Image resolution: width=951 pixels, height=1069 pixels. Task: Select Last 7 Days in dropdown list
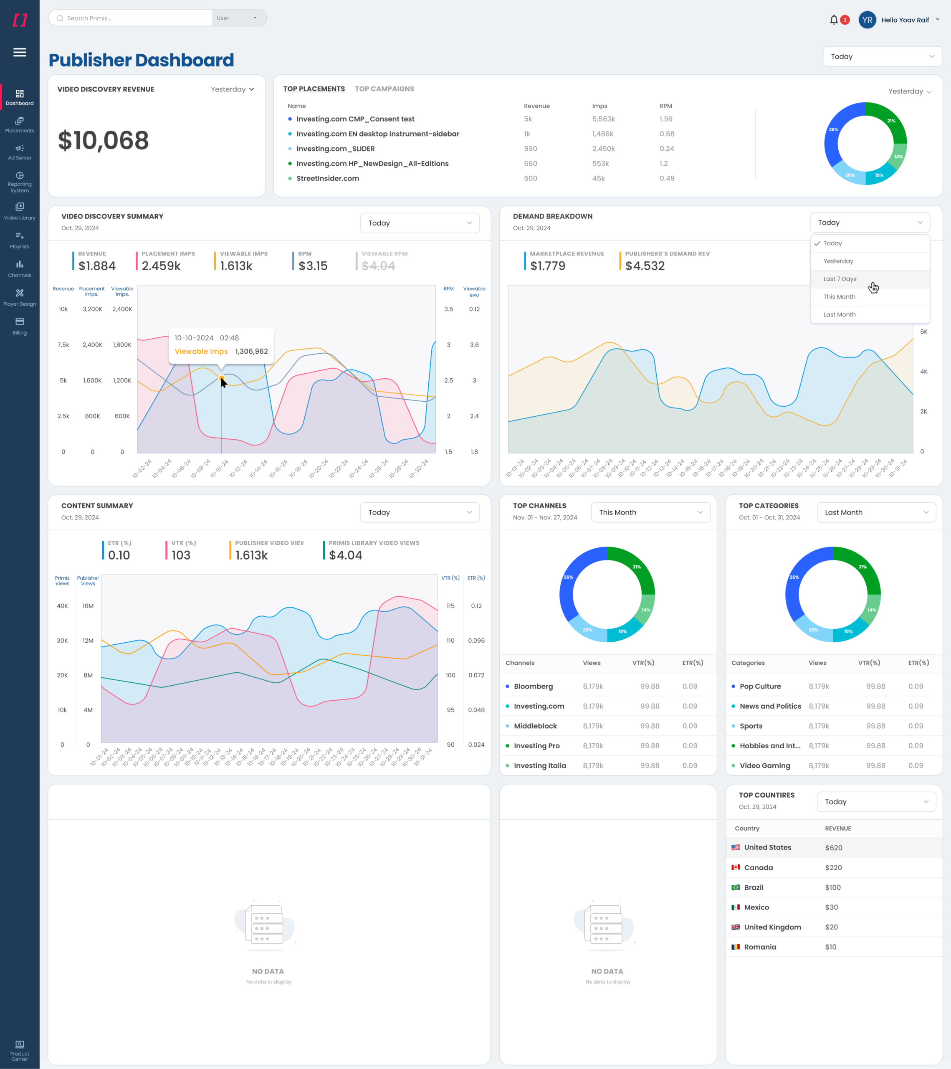pyautogui.click(x=840, y=279)
